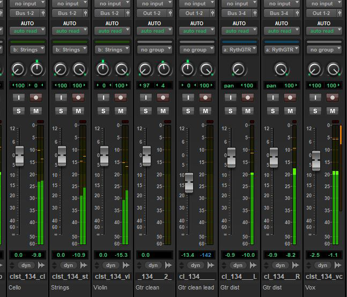Click Bus 1-2 output button on Strings track
The width and height of the screenshot is (347, 297).
[67, 13]
